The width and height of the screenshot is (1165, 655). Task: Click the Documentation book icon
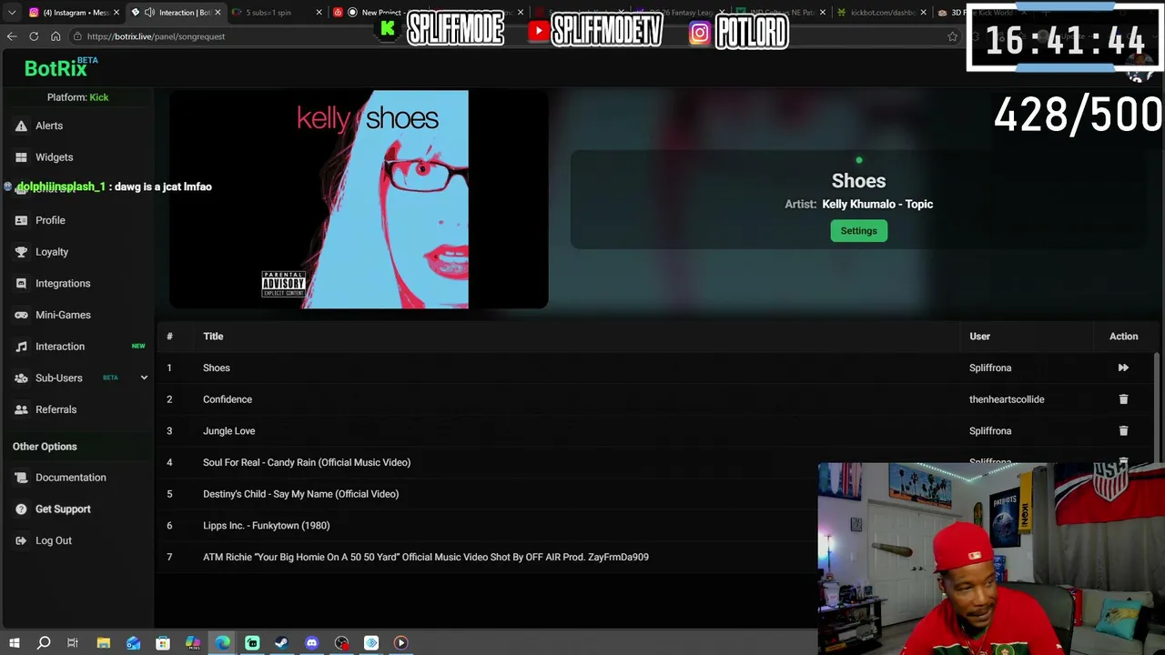(21, 478)
